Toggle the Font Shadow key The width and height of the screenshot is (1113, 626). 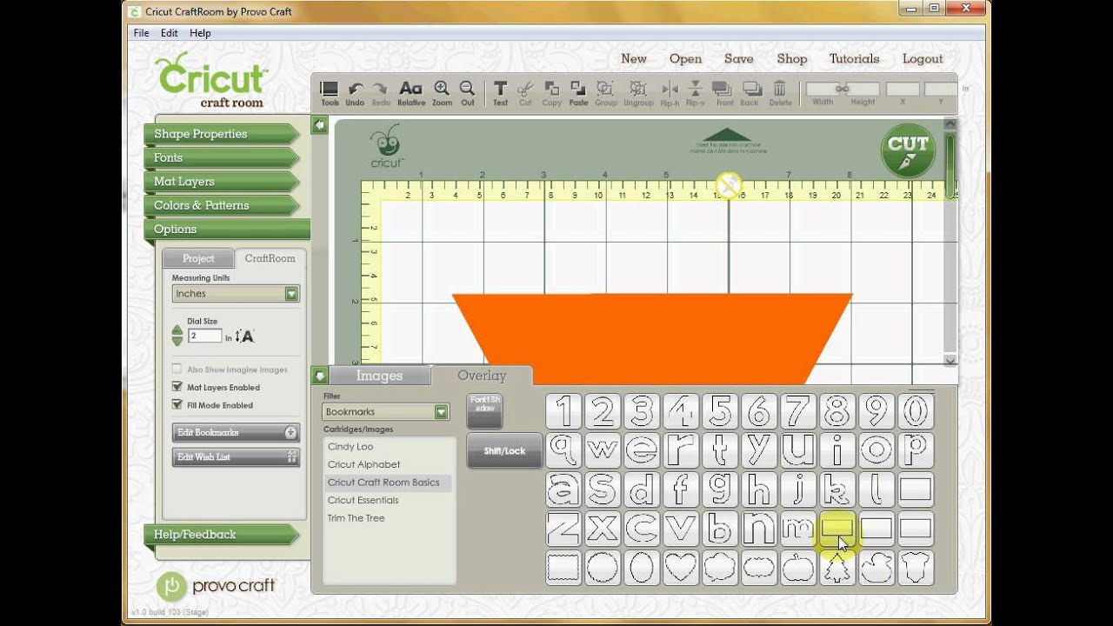pyautogui.click(x=484, y=410)
